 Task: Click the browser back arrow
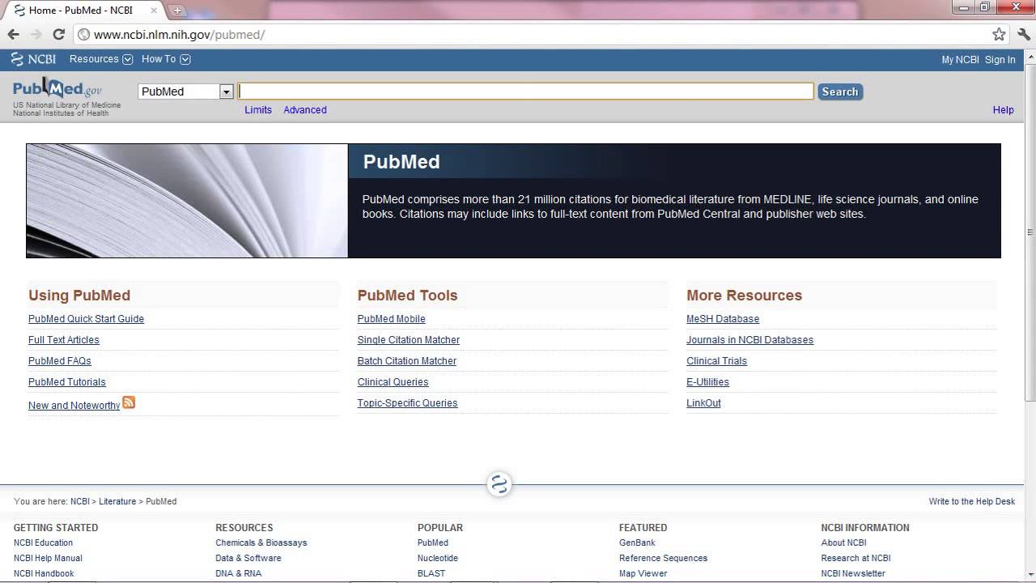[13, 34]
